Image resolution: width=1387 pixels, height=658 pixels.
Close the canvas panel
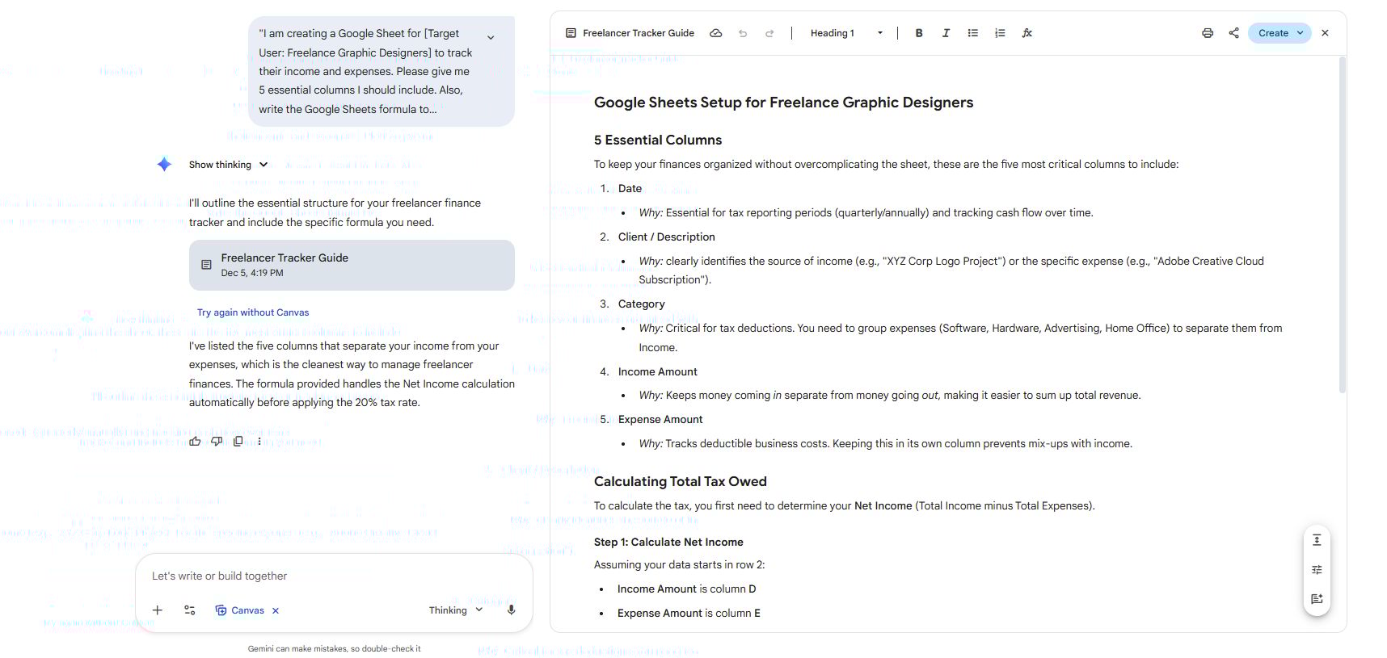(x=1325, y=33)
